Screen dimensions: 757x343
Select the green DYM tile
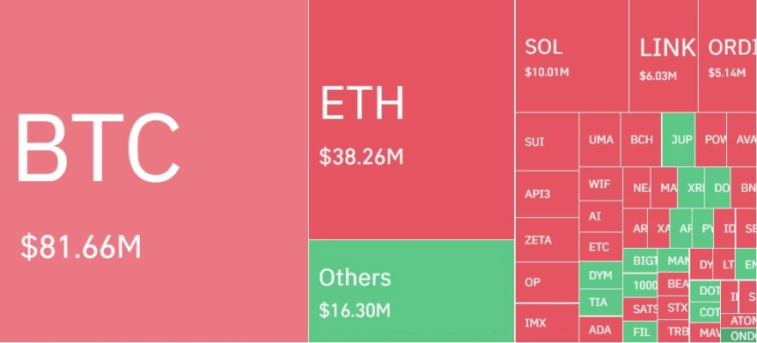click(x=600, y=275)
